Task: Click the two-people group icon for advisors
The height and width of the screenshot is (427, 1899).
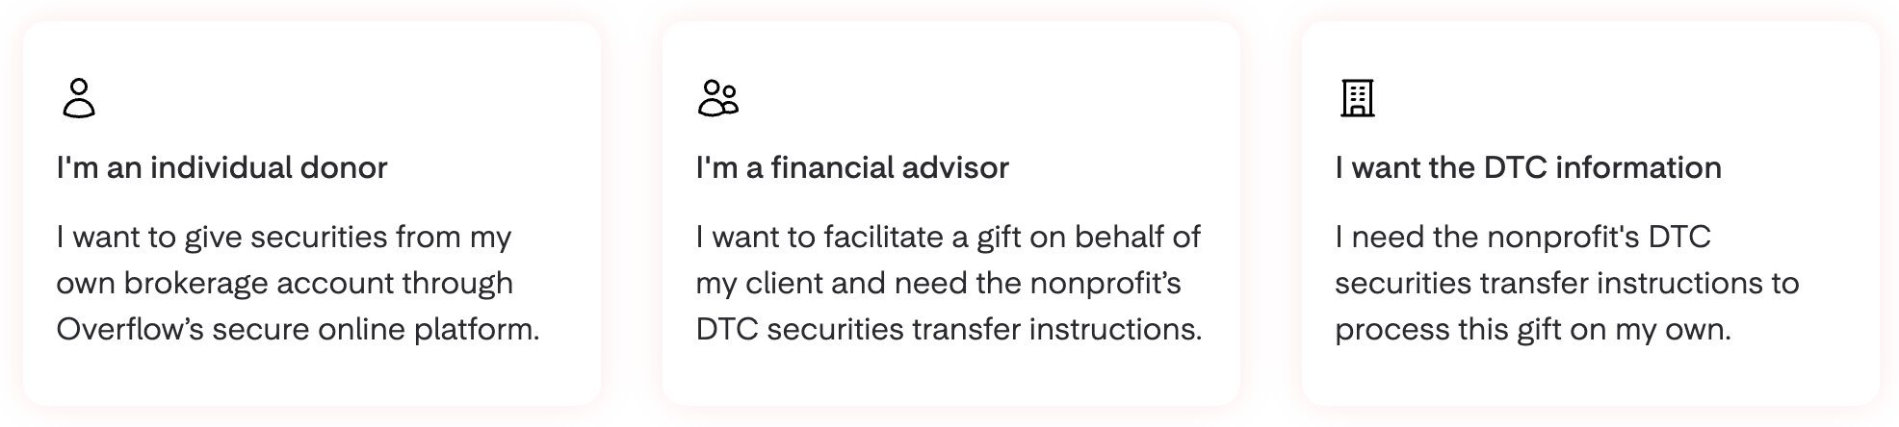Action: coord(717,98)
